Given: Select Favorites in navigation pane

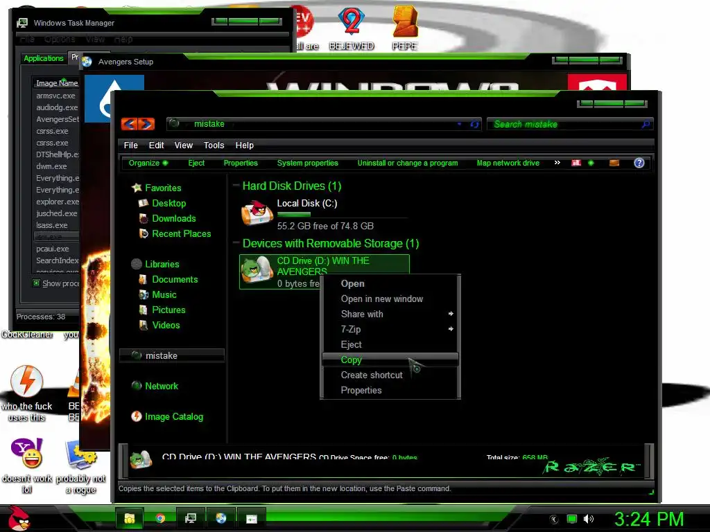Looking at the screenshot, I should (x=163, y=188).
